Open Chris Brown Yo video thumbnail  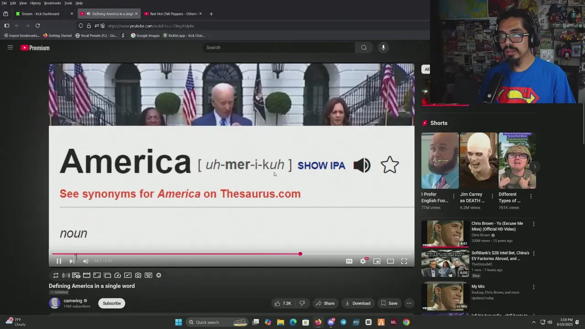click(445, 233)
